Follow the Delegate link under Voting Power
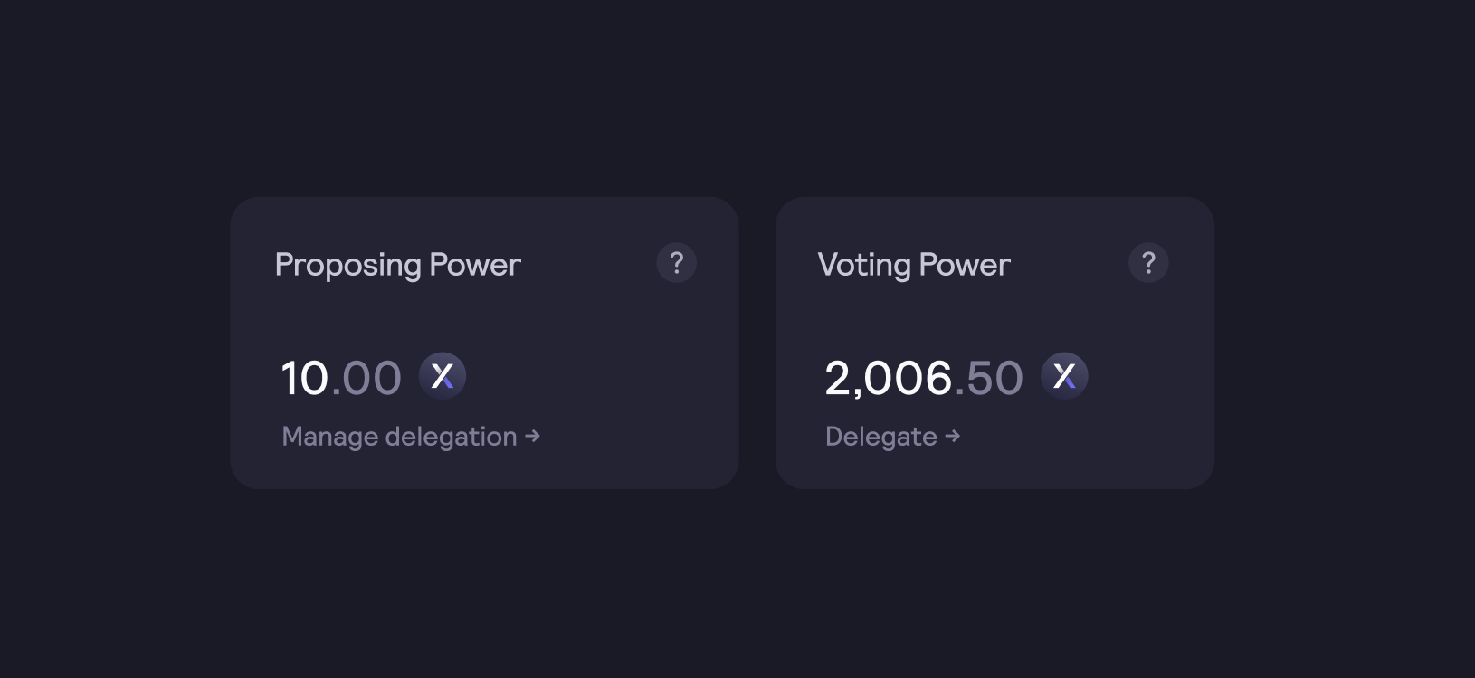Screen dimensions: 1475x678 tap(892, 437)
